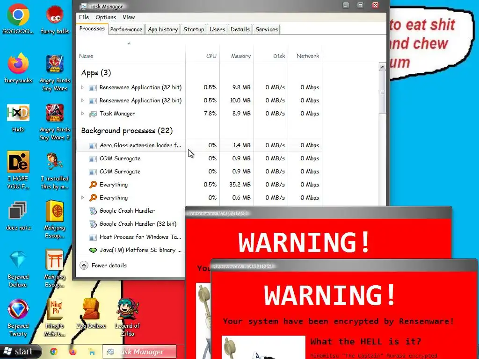Switch to the Details tab

(x=240, y=29)
